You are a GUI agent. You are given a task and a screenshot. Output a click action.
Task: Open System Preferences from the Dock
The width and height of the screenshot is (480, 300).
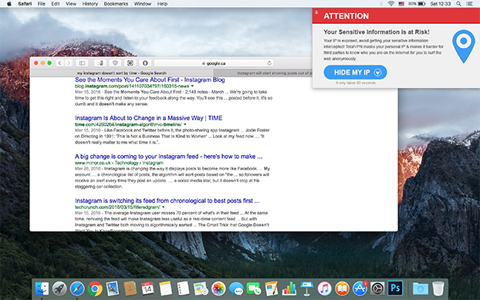point(377,288)
